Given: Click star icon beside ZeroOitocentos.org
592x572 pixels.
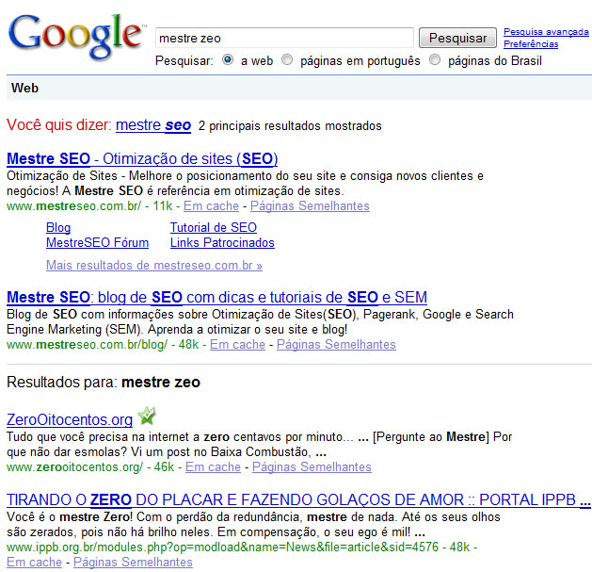Looking at the screenshot, I should [x=147, y=416].
